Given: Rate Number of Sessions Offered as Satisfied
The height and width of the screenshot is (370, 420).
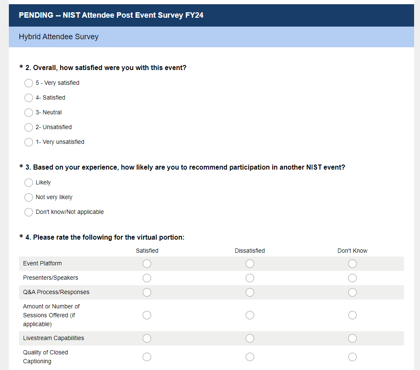Looking at the screenshot, I should [147, 315].
